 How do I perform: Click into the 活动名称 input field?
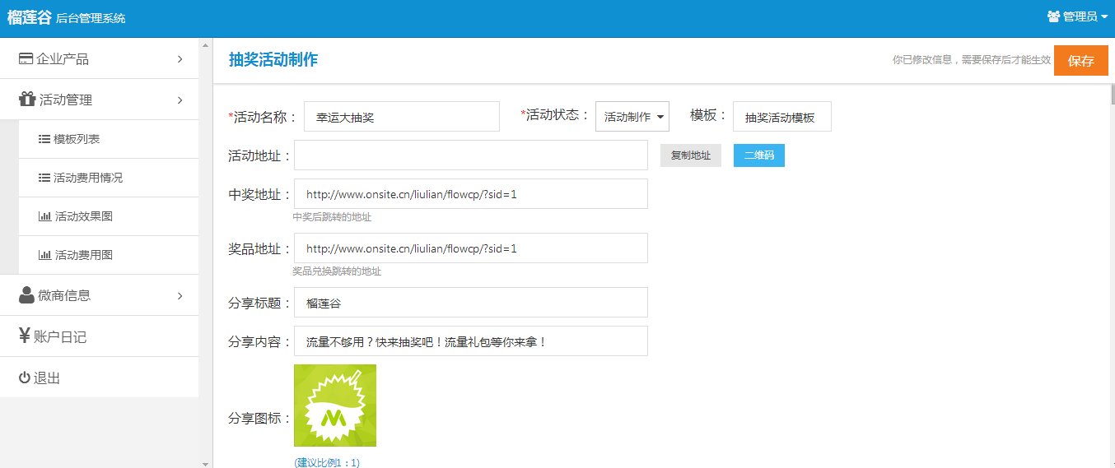pos(401,117)
